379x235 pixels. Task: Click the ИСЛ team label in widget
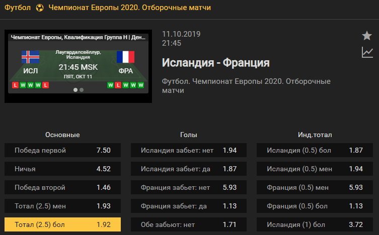[x=31, y=71]
